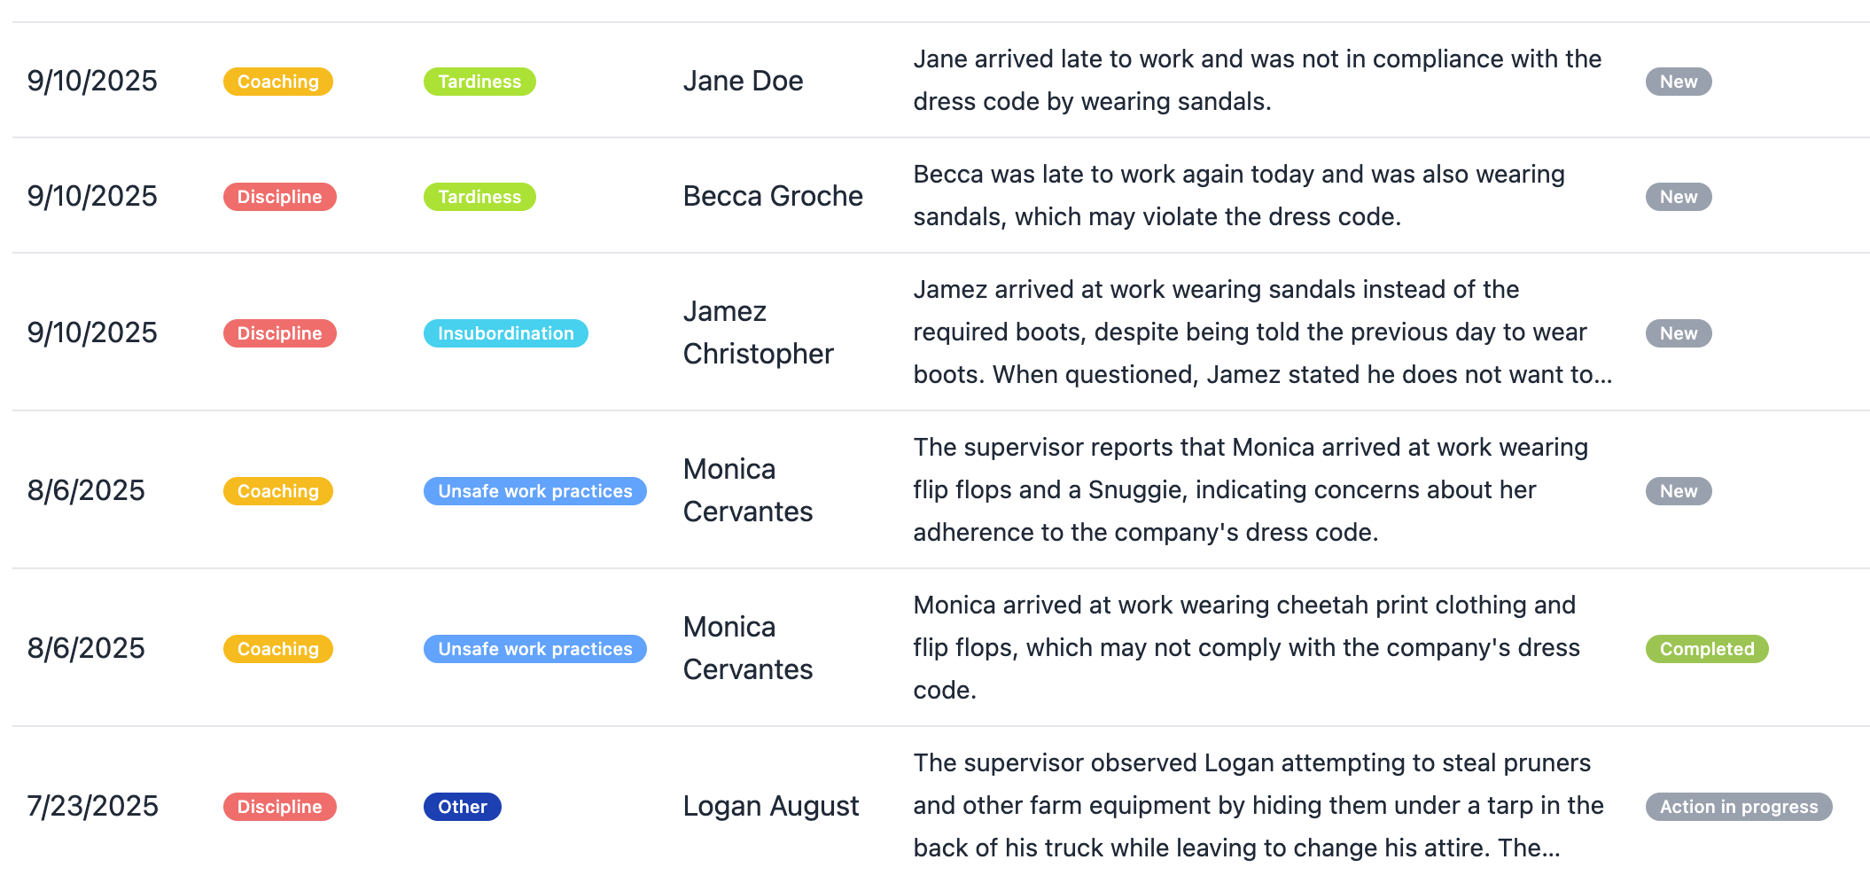Open the Logan August employee name
The height and width of the screenshot is (883, 1870).
coord(770,807)
